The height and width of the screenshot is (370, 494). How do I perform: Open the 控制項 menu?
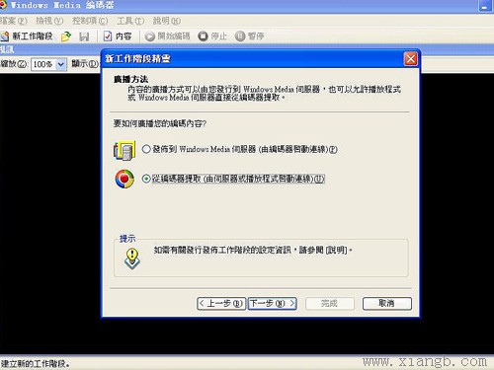pyautogui.click(x=90, y=21)
